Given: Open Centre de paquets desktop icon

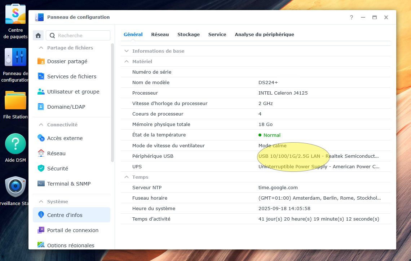Looking at the screenshot, I should 15,14.
